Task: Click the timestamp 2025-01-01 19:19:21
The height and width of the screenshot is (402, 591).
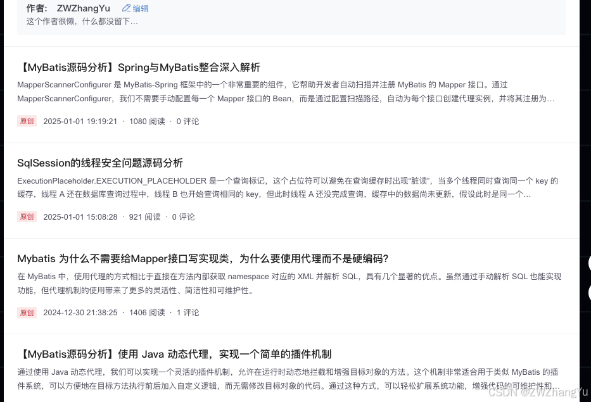Action: coord(80,122)
